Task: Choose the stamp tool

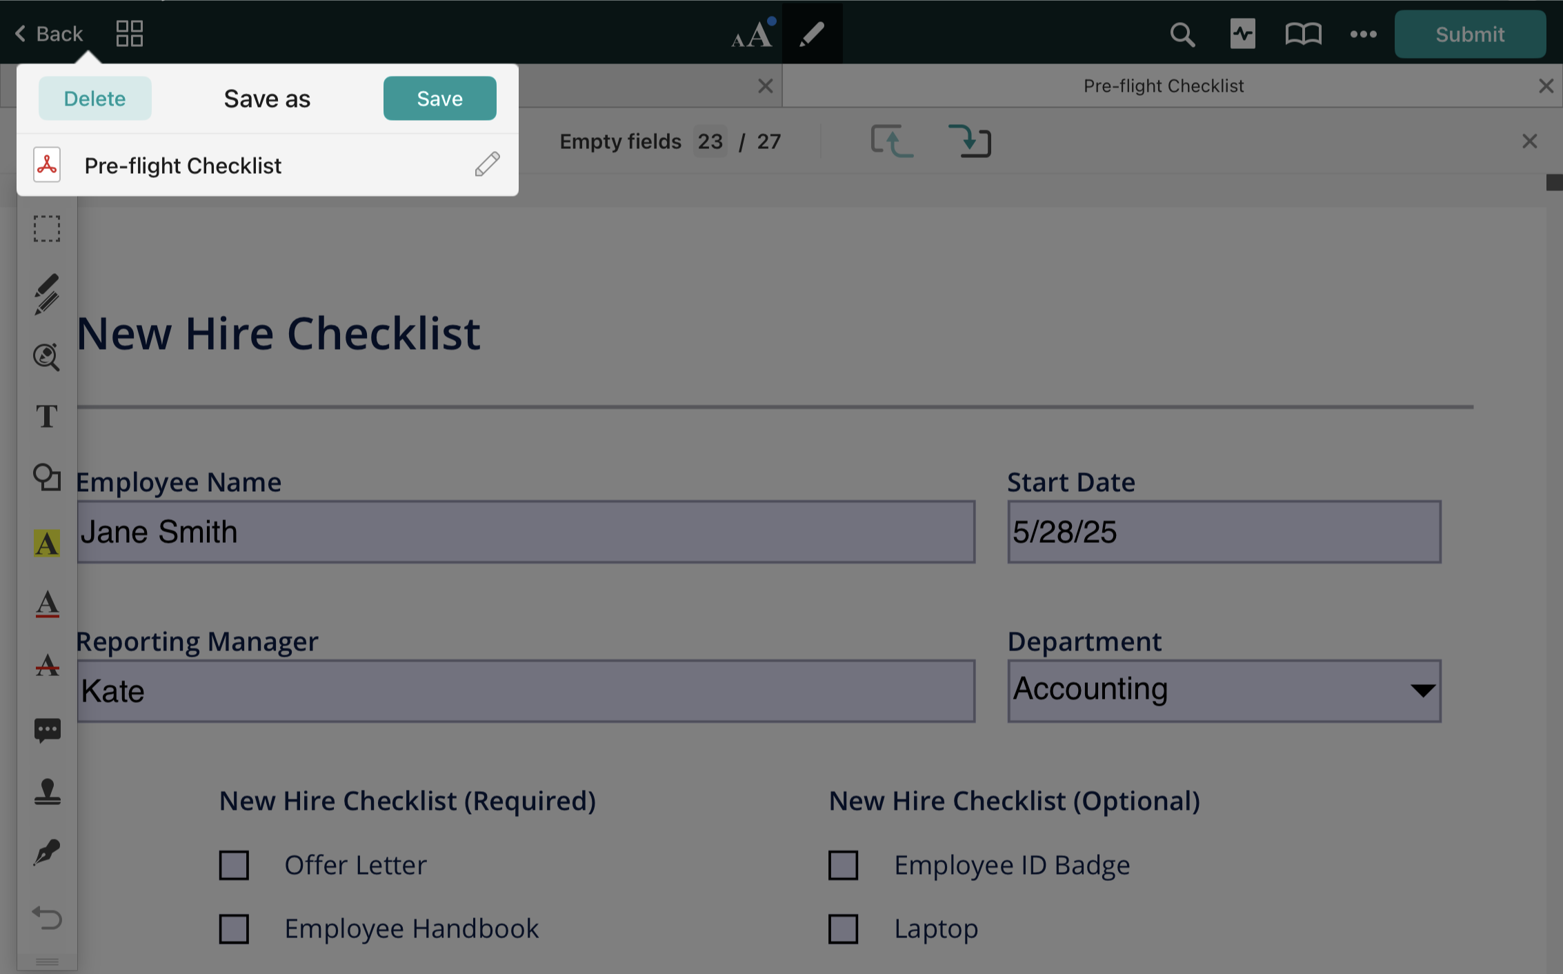Action: click(x=47, y=791)
